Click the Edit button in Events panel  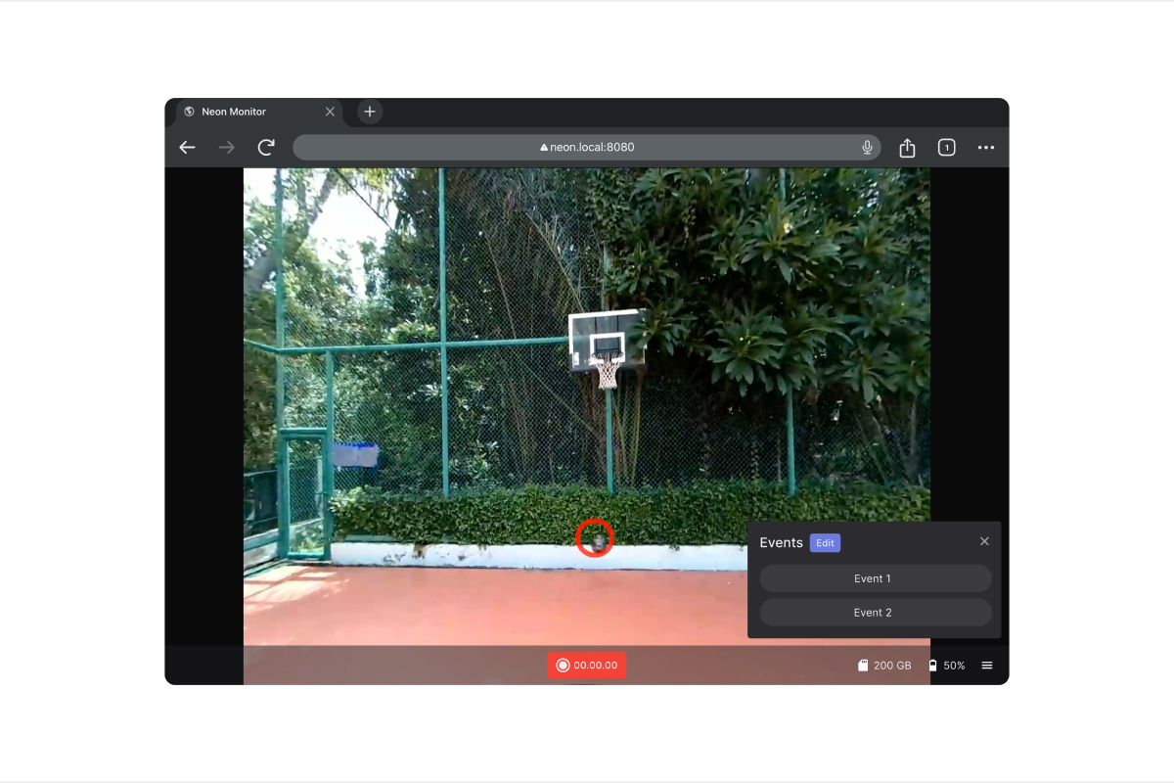[825, 543]
